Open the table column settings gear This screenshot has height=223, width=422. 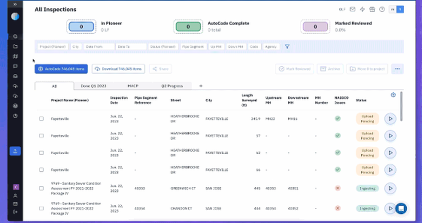pos(393,95)
